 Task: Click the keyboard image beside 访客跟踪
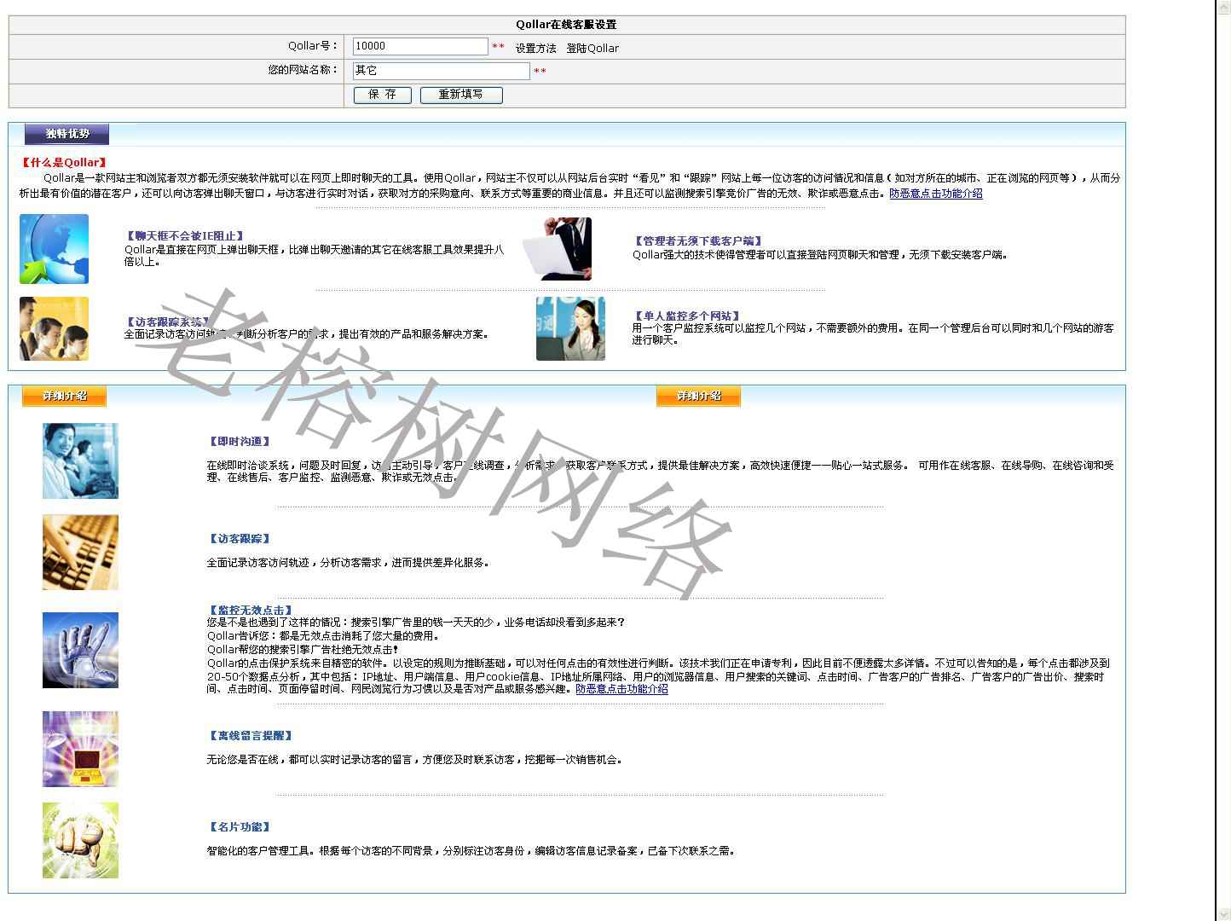tap(80, 553)
